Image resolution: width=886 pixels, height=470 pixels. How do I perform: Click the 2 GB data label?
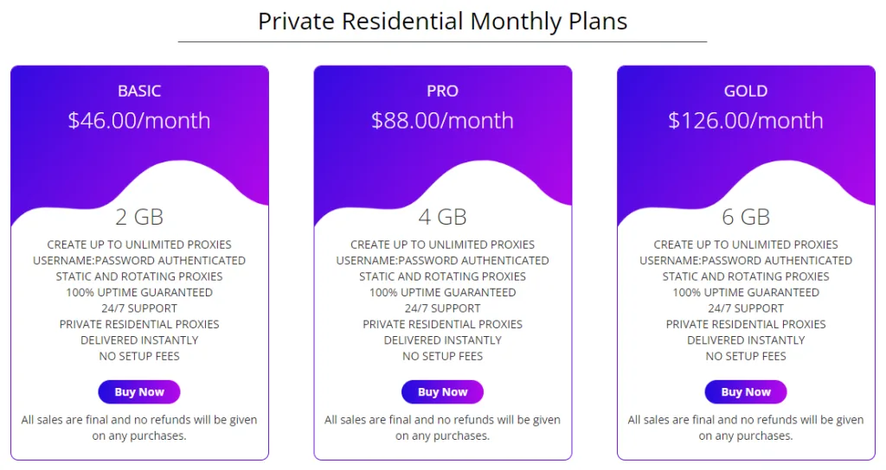coord(139,216)
